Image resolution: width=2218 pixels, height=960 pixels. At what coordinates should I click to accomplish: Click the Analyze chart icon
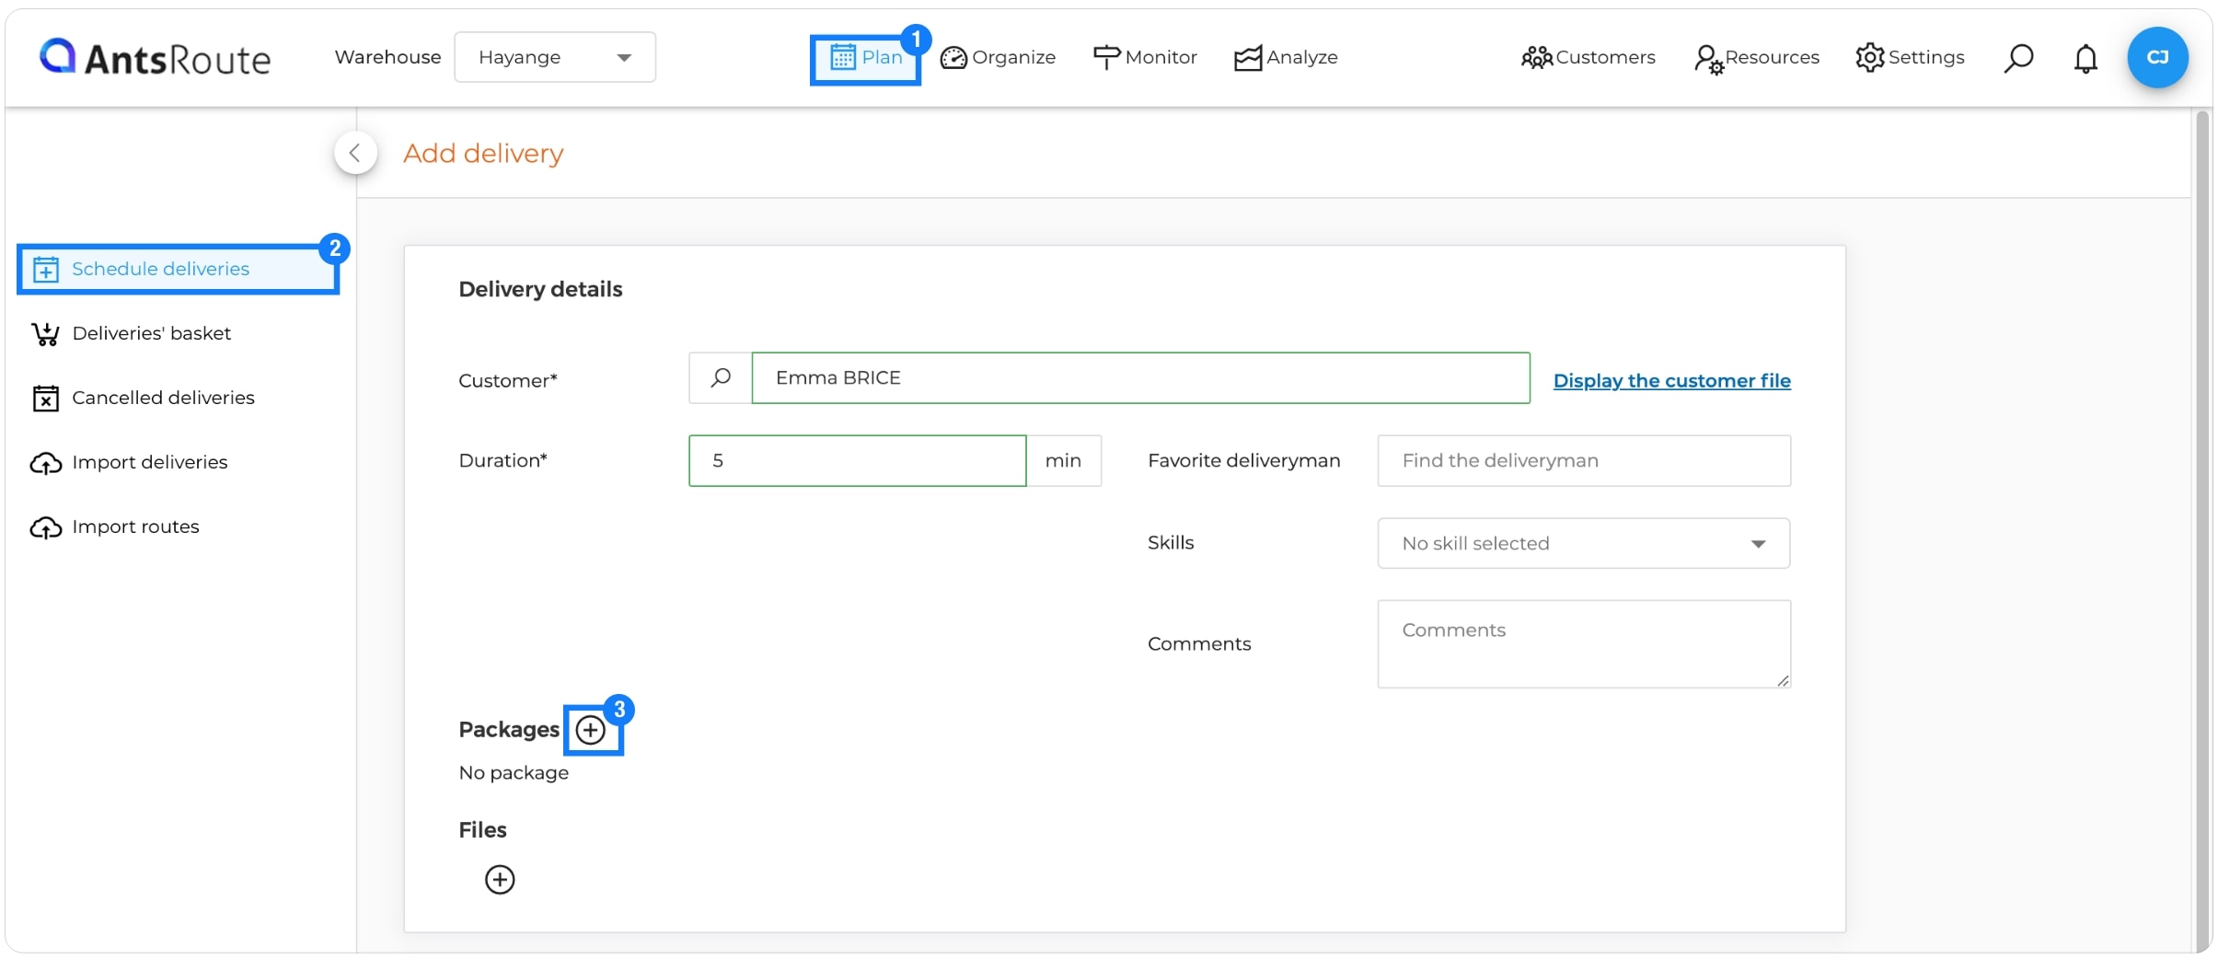[1248, 58]
